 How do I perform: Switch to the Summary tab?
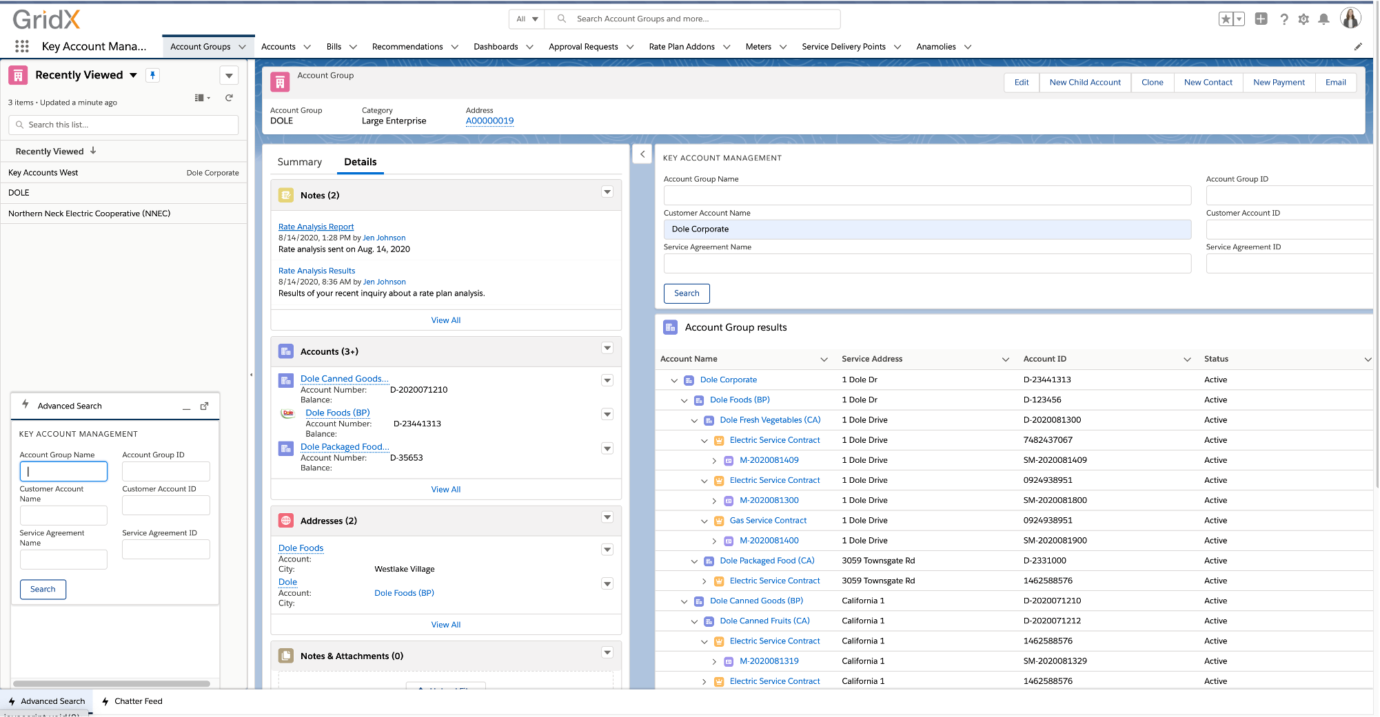pyautogui.click(x=299, y=162)
